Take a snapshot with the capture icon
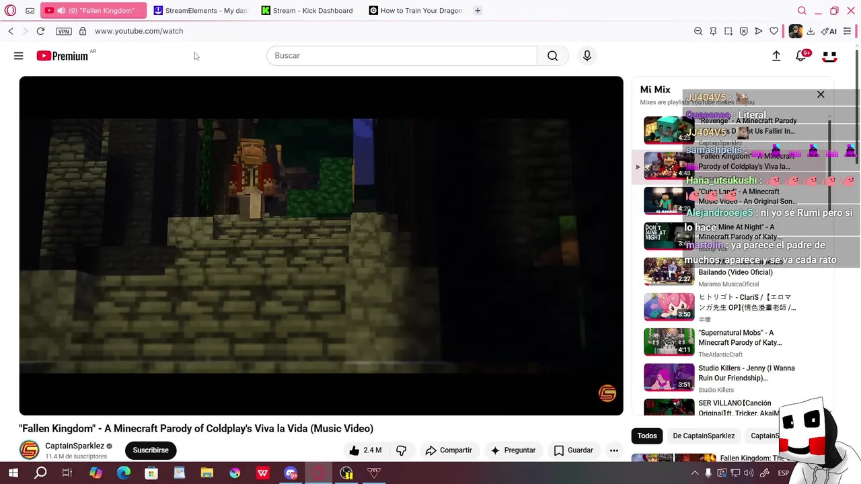Image resolution: width=861 pixels, height=484 pixels. pos(728,31)
